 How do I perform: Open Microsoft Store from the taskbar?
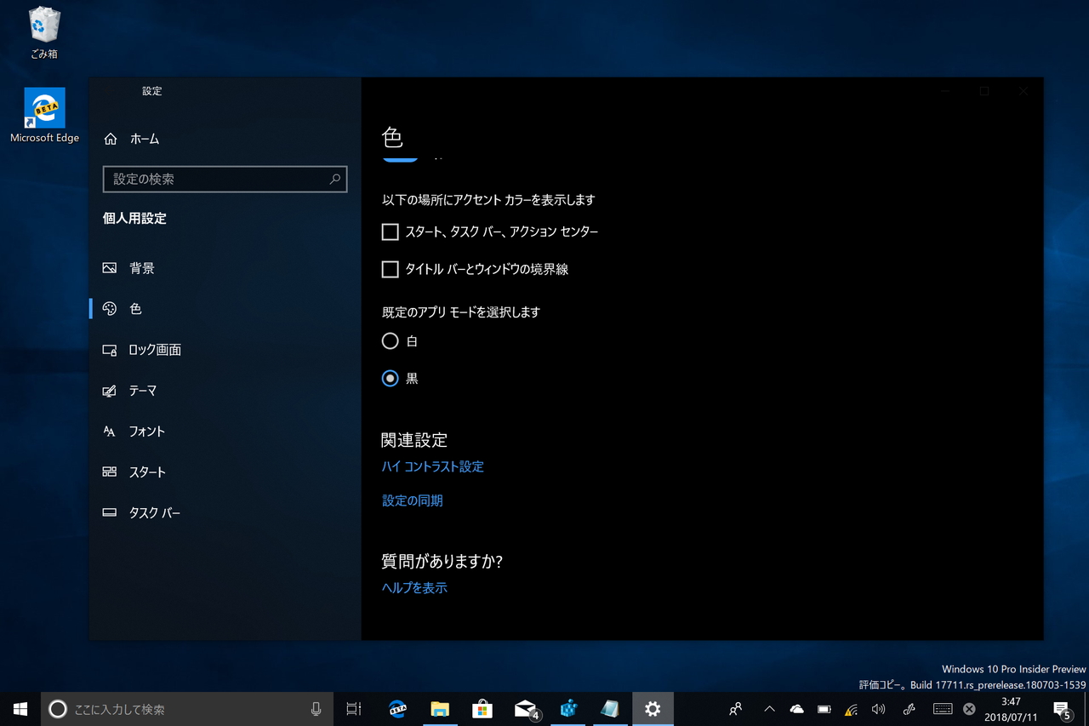pyautogui.click(x=482, y=709)
